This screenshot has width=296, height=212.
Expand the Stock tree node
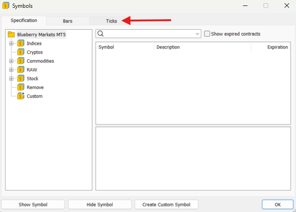[x=11, y=78]
